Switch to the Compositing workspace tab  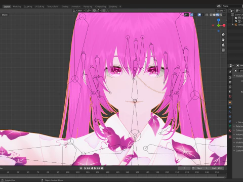pos(101,7)
